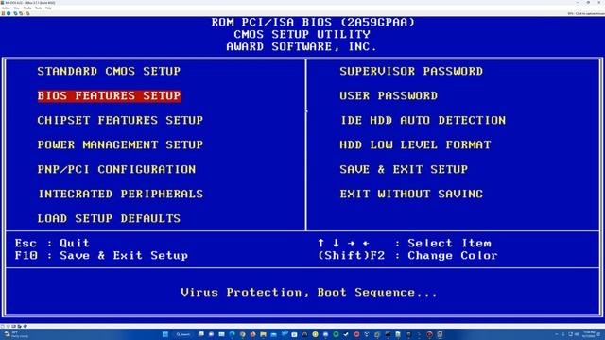605x340 pixels.
Task: Open the Windows Start menu
Action: [165, 334]
